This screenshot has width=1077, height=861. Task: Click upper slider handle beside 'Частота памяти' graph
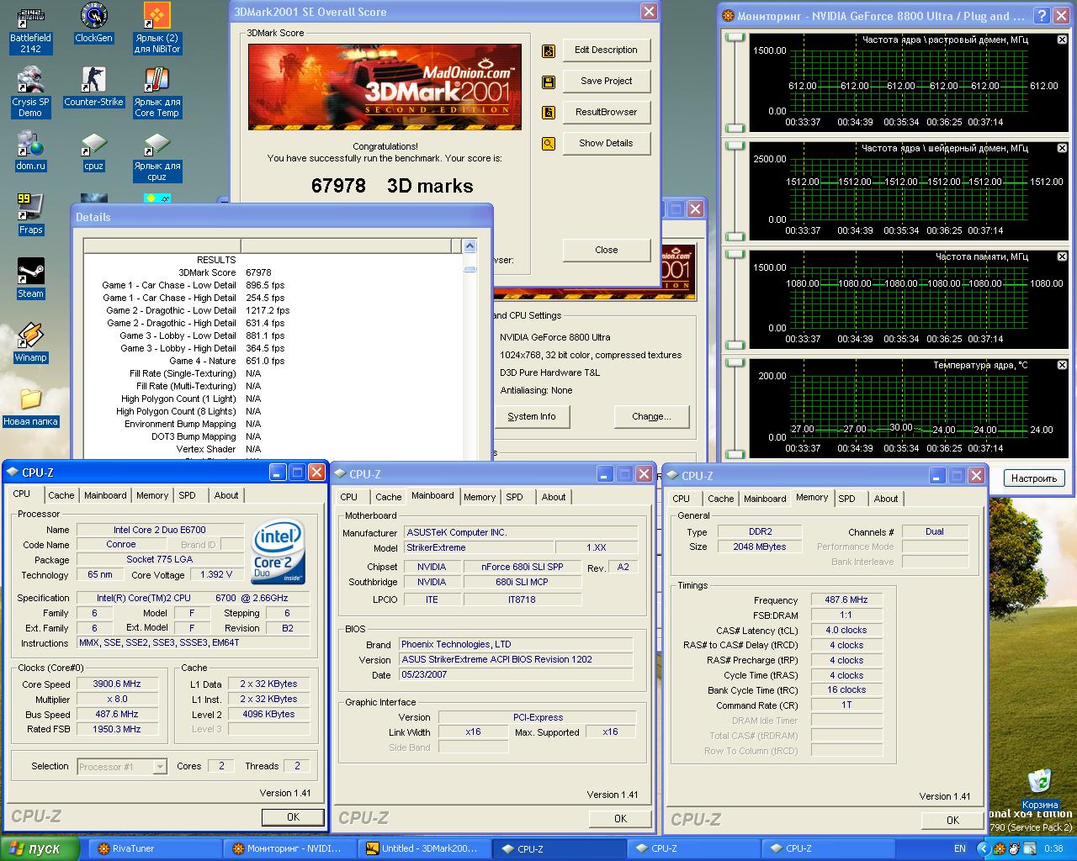[x=735, y=255]
